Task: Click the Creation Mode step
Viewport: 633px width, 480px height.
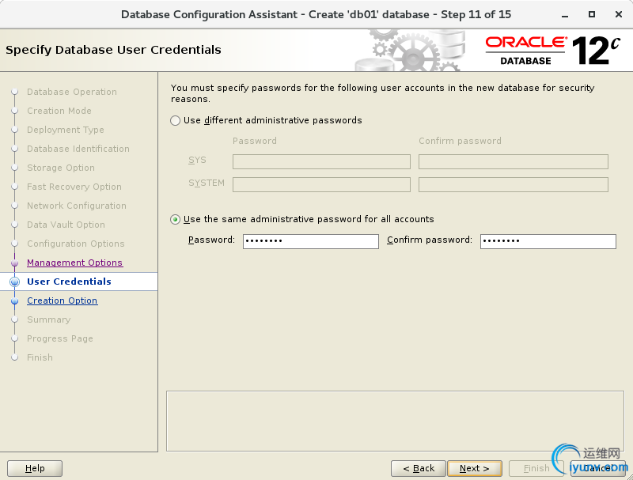Action: click(x=59, y=111)
